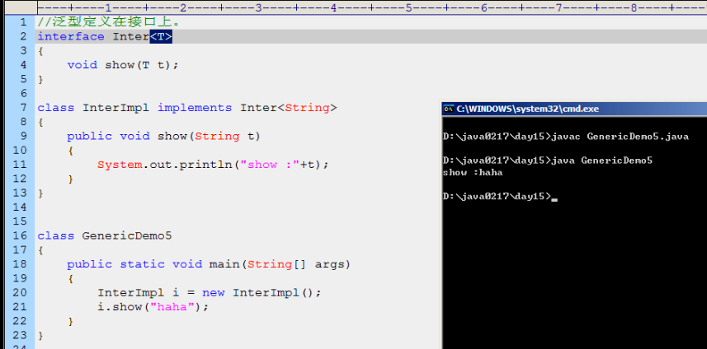Image resolution: width=707 pixels, height=349 pixels.
Task: Click column marker 1 on the ruler
Action: tap(108, 7)
